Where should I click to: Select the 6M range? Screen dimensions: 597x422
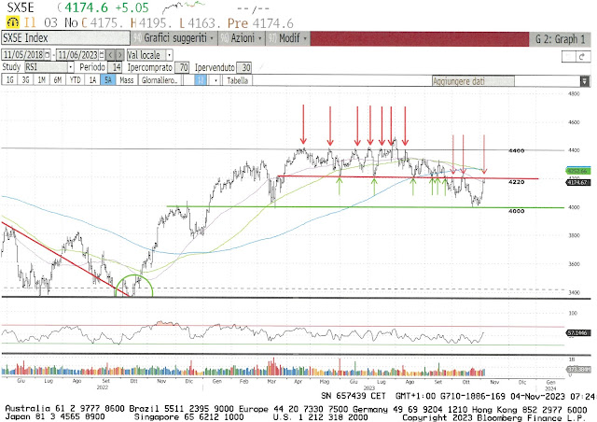pos(58,80)
